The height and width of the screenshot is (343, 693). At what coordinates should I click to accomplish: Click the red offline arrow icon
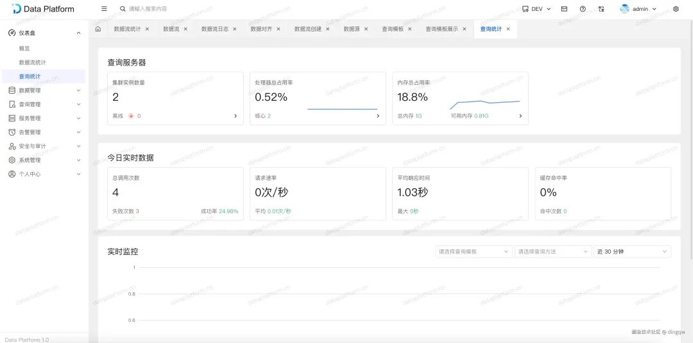point(131,116)
